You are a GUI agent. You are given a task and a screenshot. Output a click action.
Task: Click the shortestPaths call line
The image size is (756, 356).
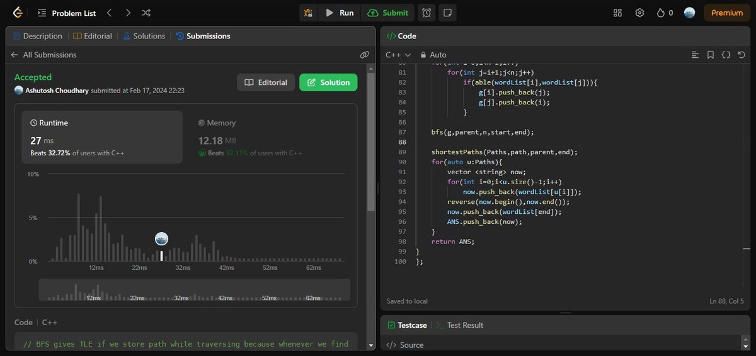point(504,152)
